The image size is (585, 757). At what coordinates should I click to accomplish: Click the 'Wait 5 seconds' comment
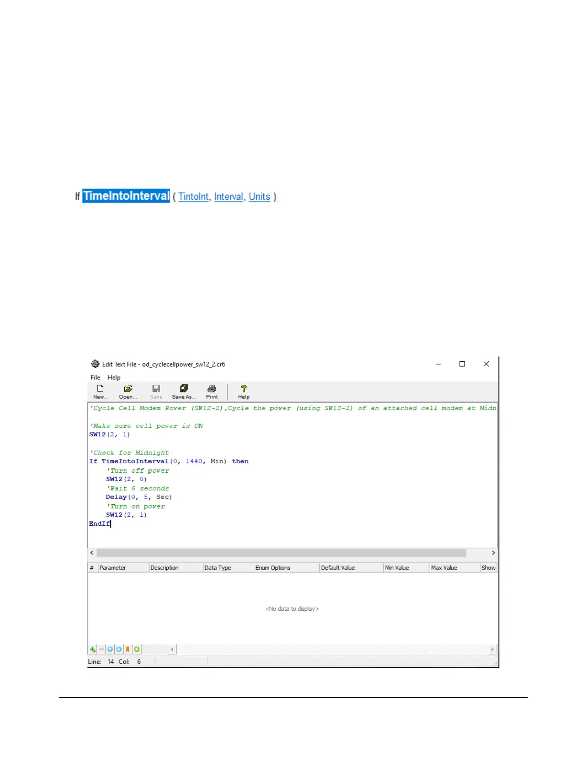(x=138, y=488)
